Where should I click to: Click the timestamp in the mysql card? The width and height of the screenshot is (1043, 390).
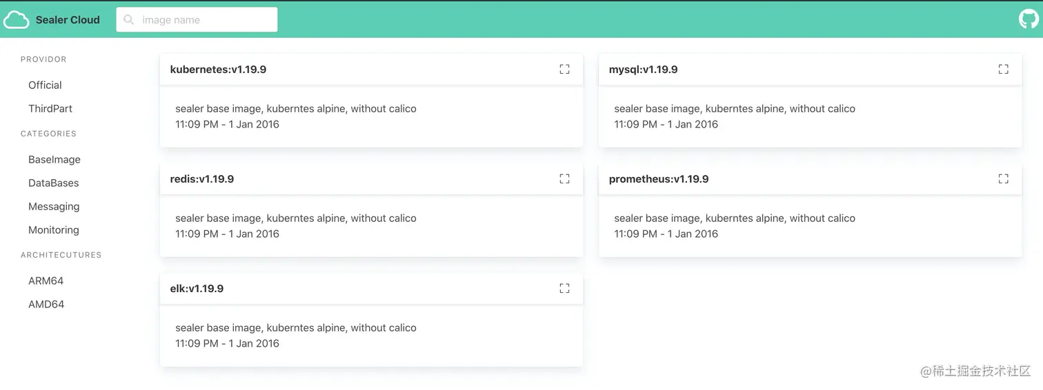[x=666, y=125]
